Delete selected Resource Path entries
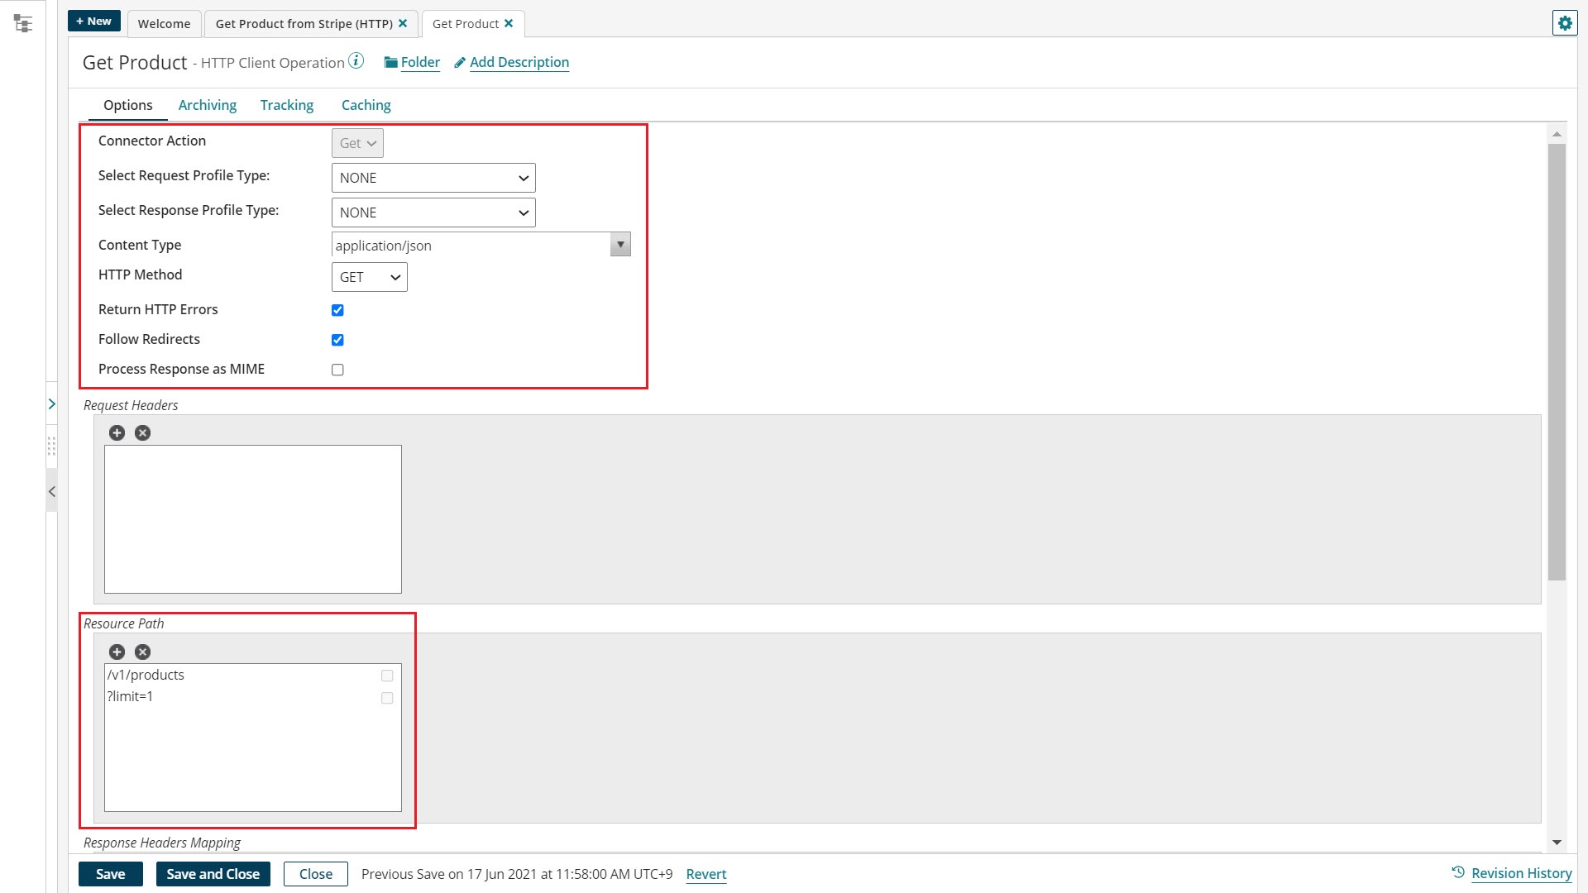Screen dimensions: 1588x893 pos(141,652)
